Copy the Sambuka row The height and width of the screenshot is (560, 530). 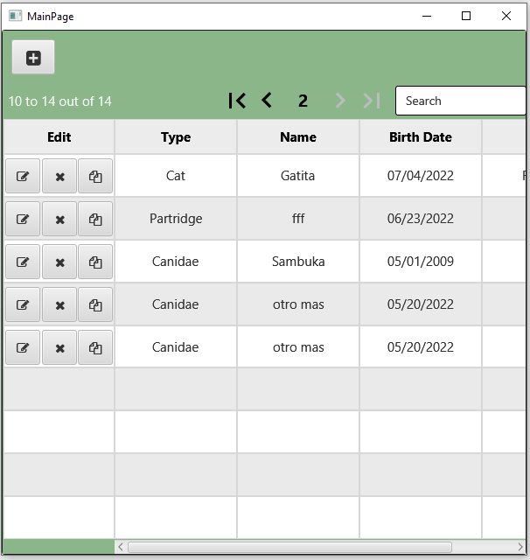pos(95,262)
